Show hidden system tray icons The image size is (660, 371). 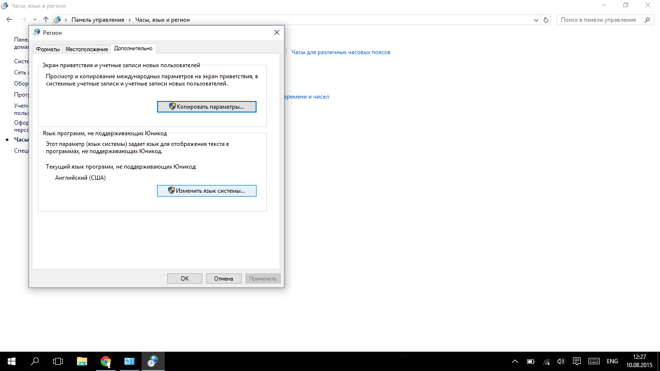coord(515,361)
